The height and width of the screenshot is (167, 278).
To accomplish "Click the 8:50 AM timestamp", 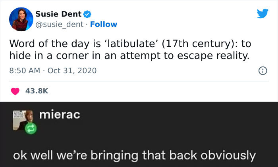I will coord(25,71).
